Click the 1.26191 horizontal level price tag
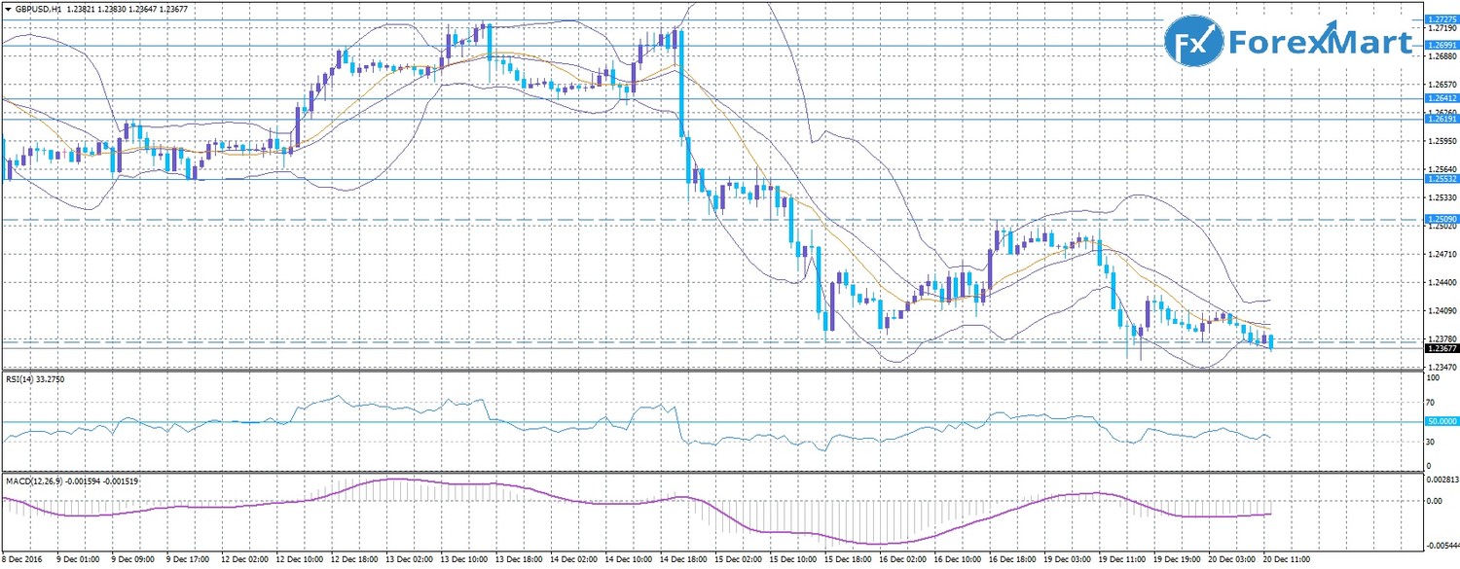Screen dimensions: 1460x569 [x=1441, y=119]
